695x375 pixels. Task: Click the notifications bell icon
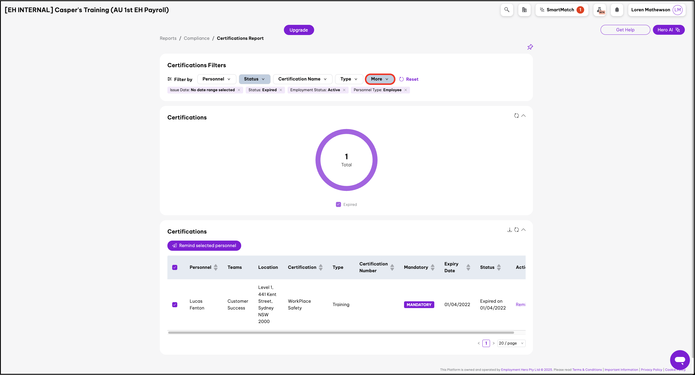click(617, 10)
